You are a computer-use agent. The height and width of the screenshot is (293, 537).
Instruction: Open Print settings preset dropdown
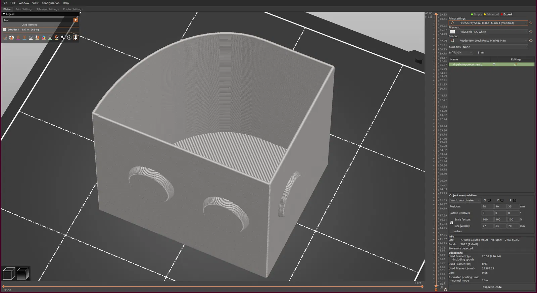point(488,23)
